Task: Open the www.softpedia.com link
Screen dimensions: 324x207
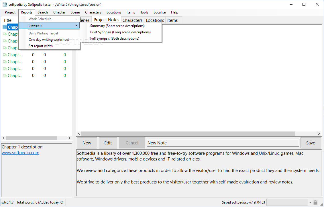Action: coord(20,153)
